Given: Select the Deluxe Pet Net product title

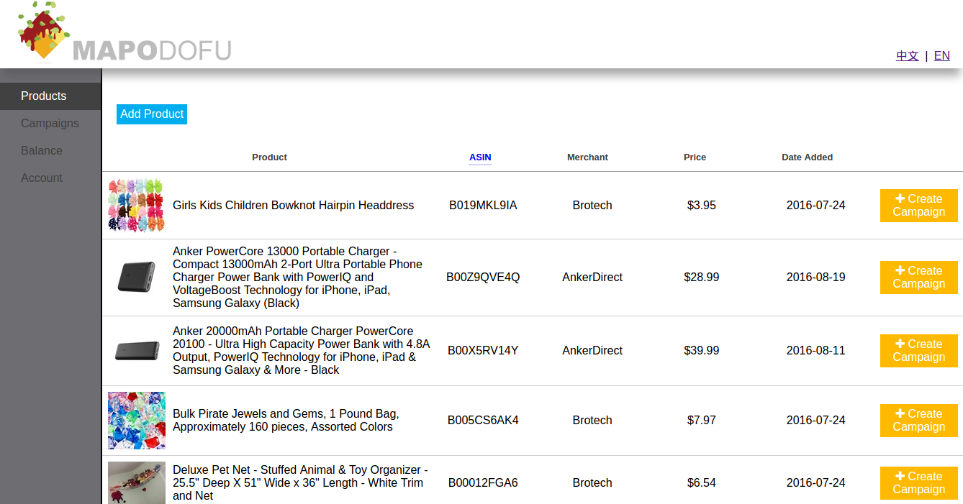Looking at the screenshot, I should (x=300, y=483).
